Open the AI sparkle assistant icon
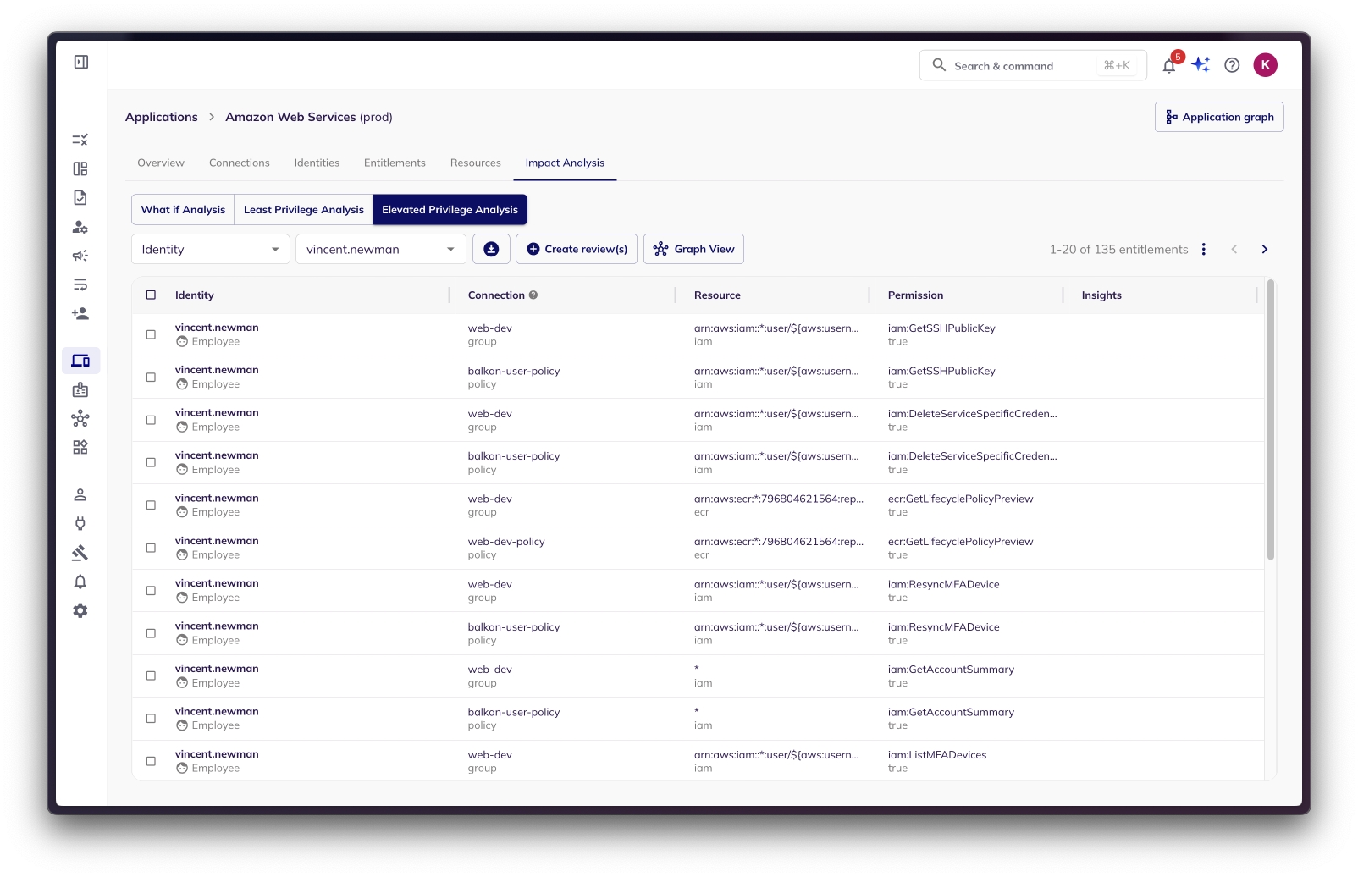This screenshot has height=877, width=1358. [1201, 65]
